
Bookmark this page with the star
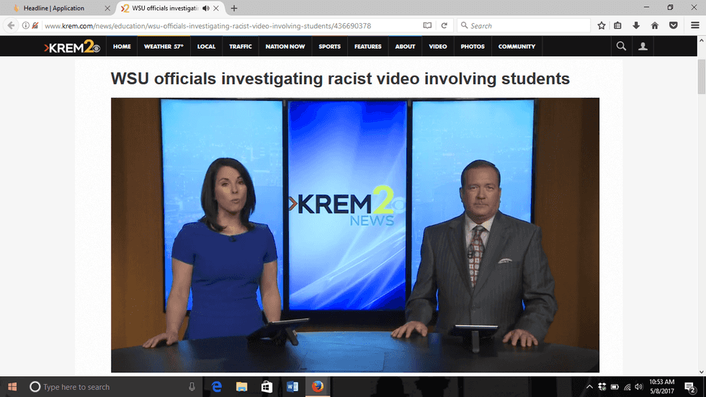[601, 26]
